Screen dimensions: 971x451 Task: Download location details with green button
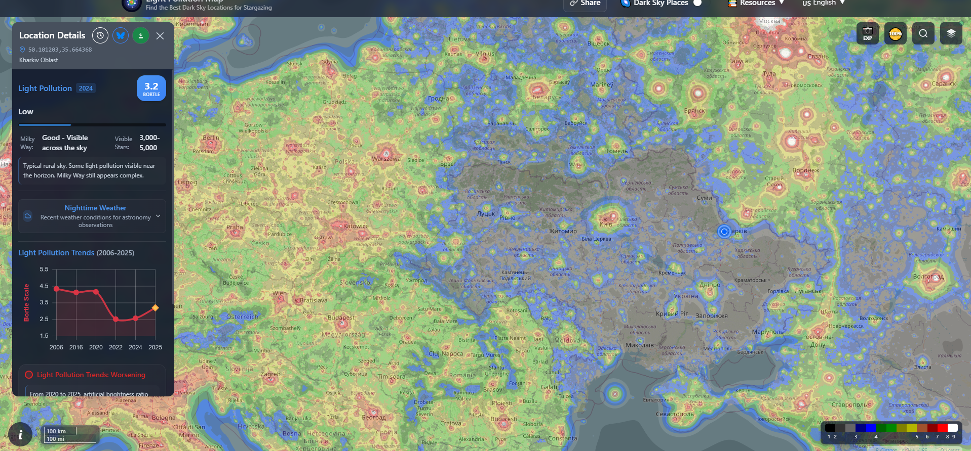(x=141, y=35)
